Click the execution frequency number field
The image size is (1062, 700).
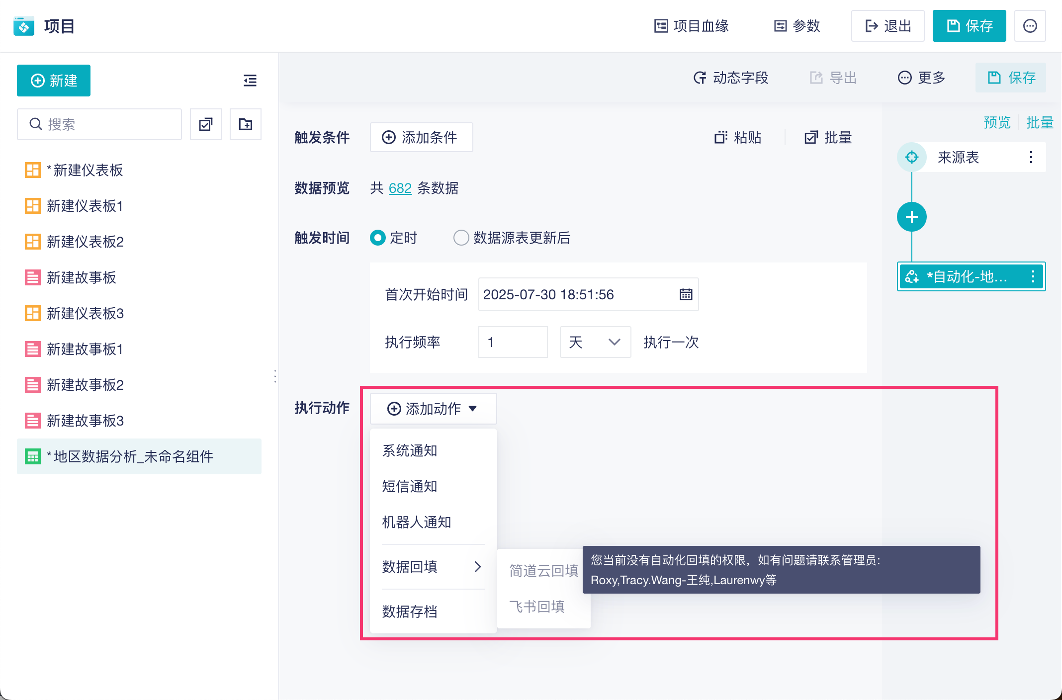(x=513, y=342)
